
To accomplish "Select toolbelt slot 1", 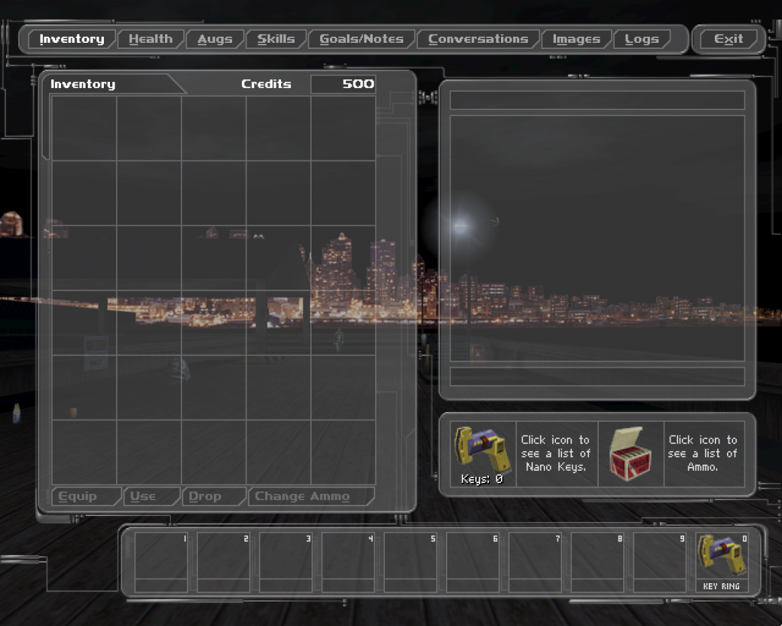I will [x=161, y=562].
